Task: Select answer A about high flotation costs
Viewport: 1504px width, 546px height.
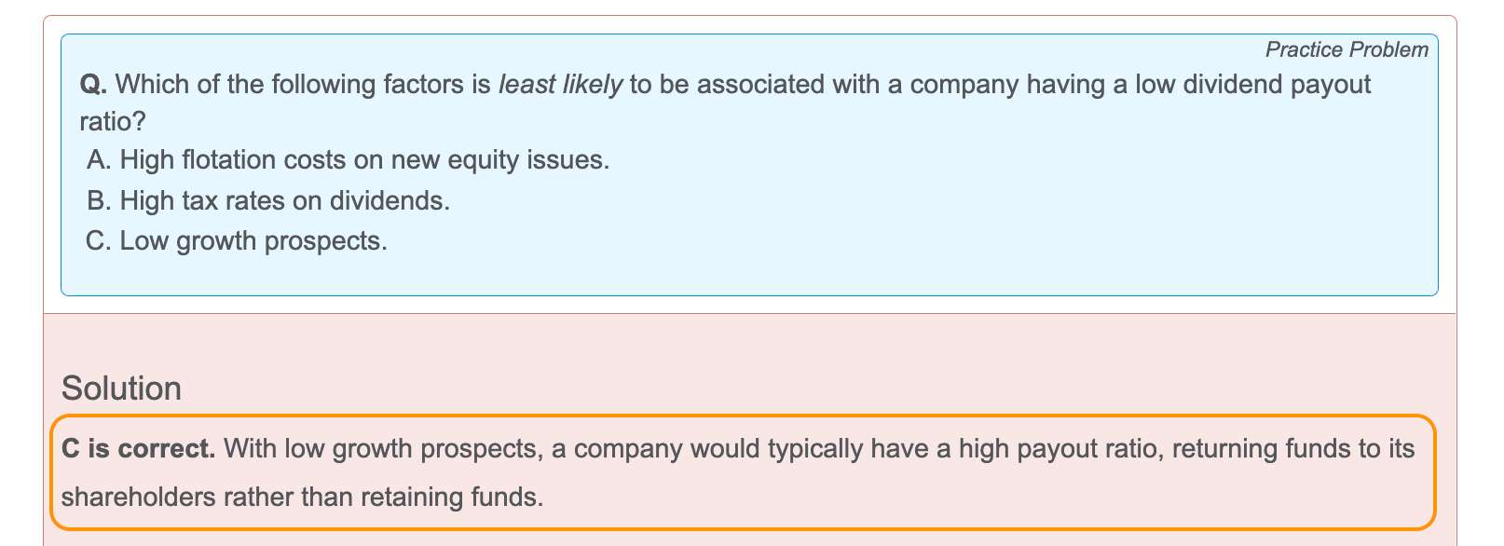Action: point(348,159)
